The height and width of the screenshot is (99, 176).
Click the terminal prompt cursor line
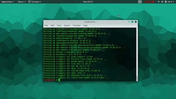(51, 80)
